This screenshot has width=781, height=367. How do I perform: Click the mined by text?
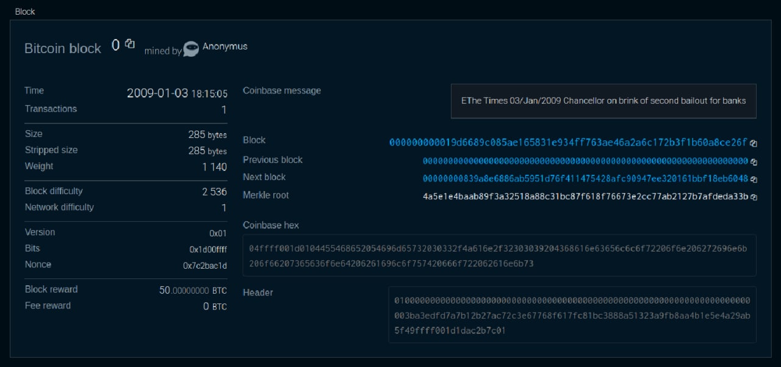point(163,51)
